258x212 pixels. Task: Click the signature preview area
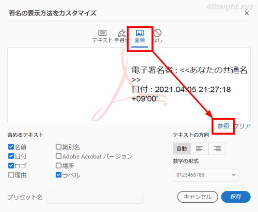(129, 85)
